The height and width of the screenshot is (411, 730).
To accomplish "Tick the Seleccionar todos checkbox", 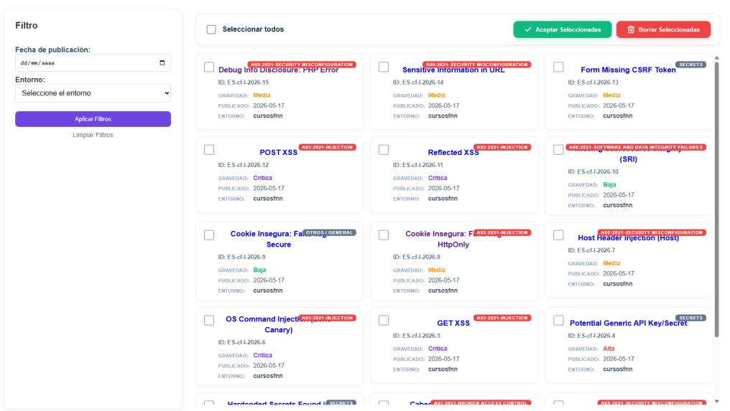I will (211, 29).
